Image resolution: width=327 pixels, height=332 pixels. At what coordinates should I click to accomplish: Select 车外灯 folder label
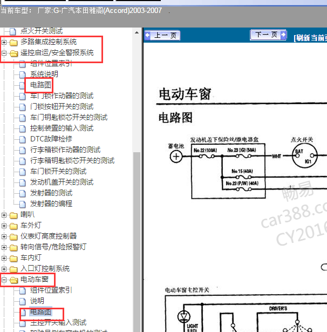click(31, 226)
